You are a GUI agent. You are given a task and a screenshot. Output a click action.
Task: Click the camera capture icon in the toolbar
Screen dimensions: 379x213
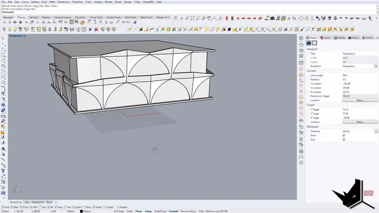click(272, 18)
